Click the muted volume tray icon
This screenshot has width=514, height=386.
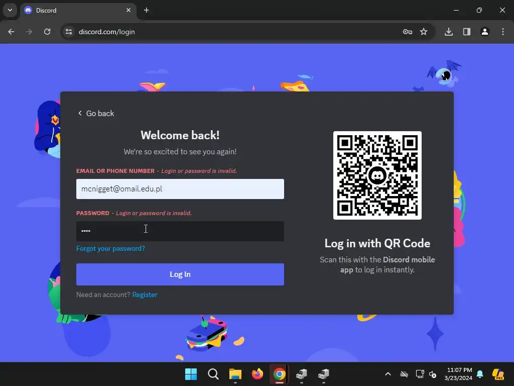point(433,374)
